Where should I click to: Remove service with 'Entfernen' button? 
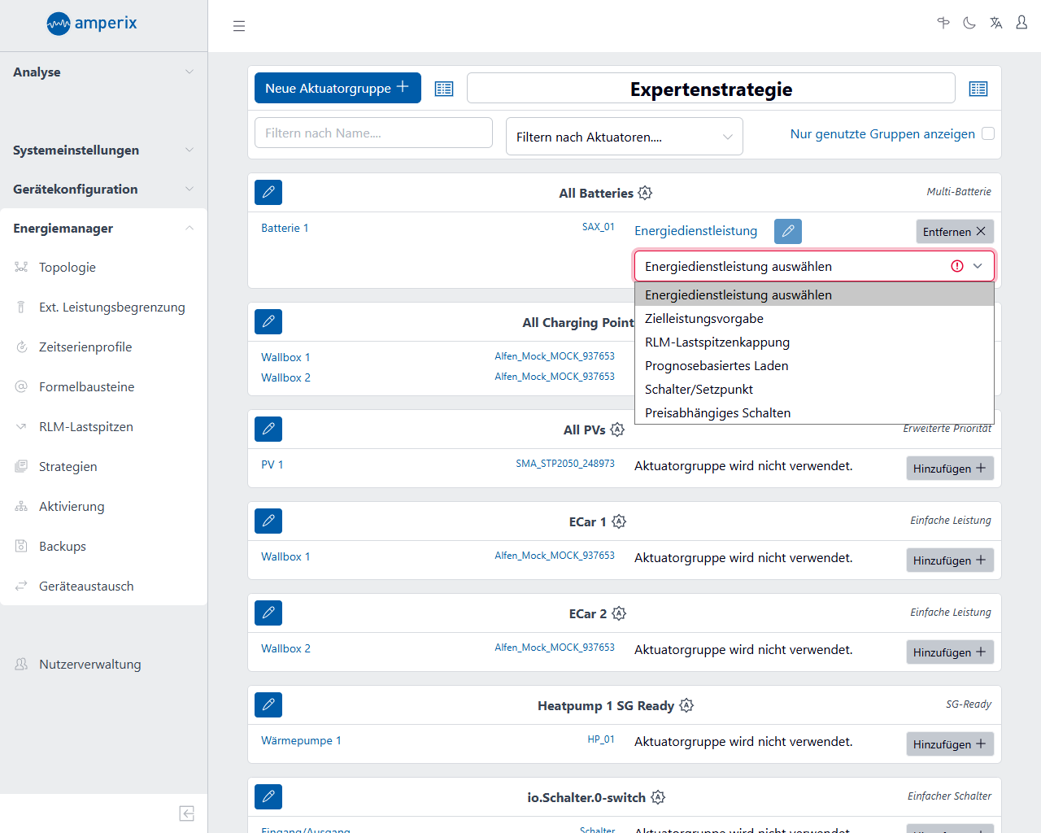tap(954, 232)
